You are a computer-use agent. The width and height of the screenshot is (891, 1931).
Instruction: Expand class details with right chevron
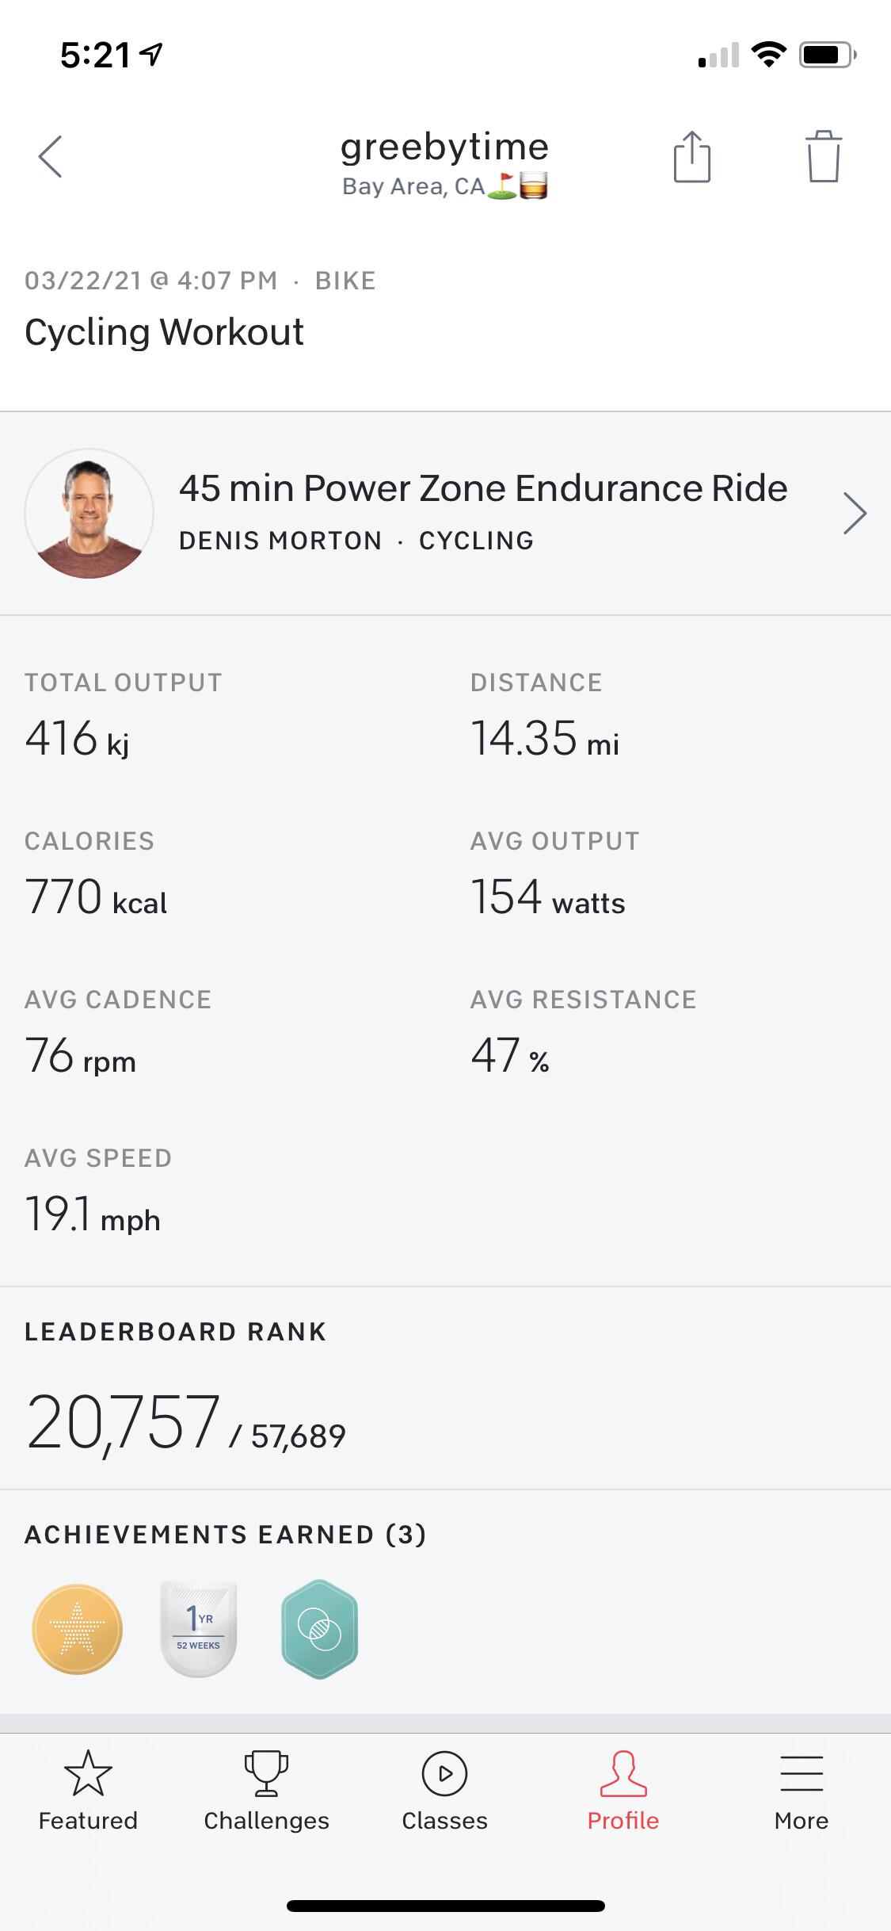(854, 514)
